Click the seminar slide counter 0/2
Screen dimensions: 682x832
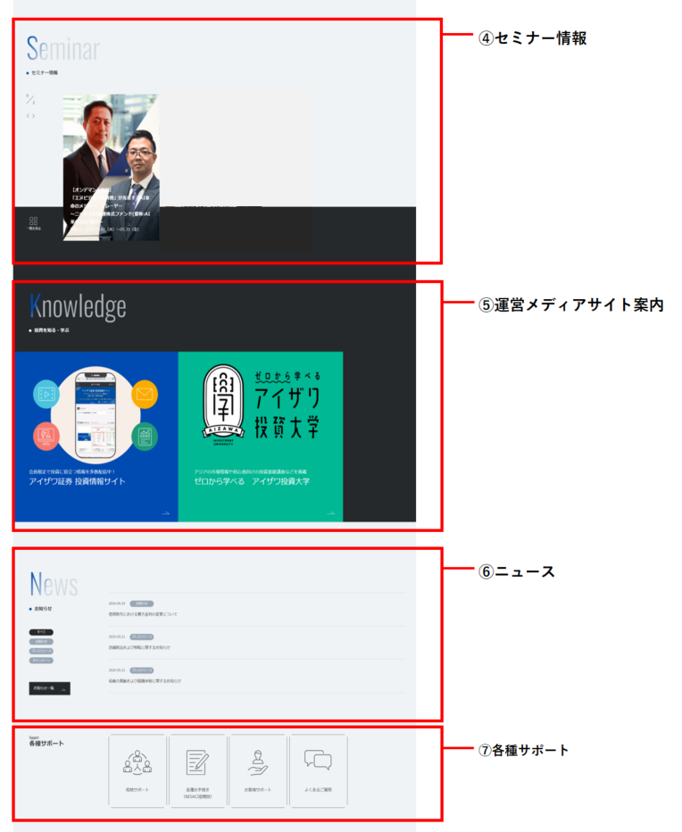(x=30, y=99)
